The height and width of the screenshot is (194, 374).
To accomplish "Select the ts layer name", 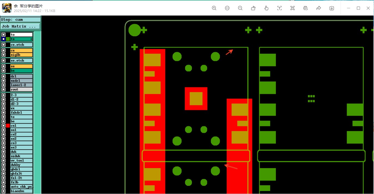I will click(22, 39).
